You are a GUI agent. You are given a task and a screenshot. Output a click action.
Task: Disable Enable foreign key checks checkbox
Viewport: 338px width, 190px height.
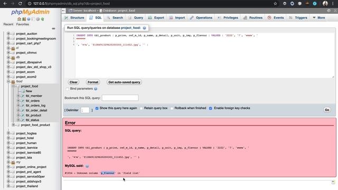coord(211,108)
